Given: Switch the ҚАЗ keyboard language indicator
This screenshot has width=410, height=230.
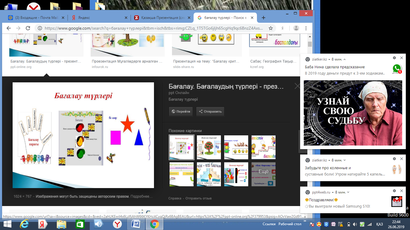Looking at the screenshot, I should tap(380, 224).
